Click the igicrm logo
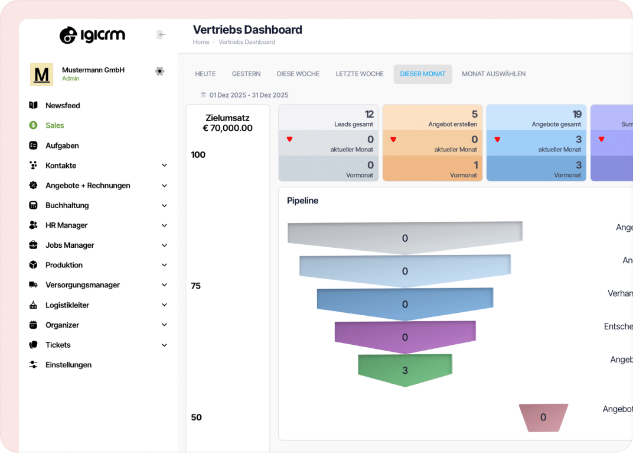Viewport: 633px width, 453px height. [x=92, y=35]
